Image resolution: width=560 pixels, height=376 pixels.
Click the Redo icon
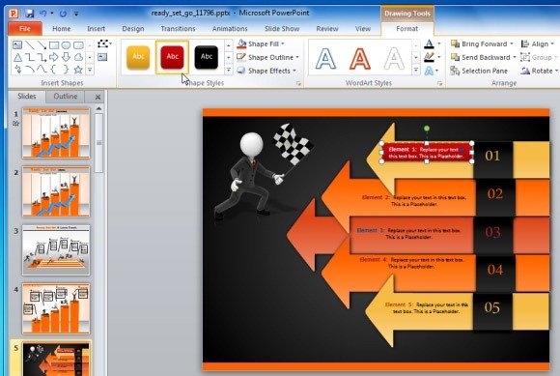pyautogui.click(x=63, y=14)
